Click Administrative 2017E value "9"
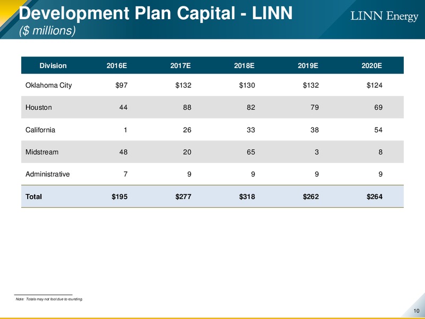The width and height of the screenshot is (425, 319). tap(189, 174)
